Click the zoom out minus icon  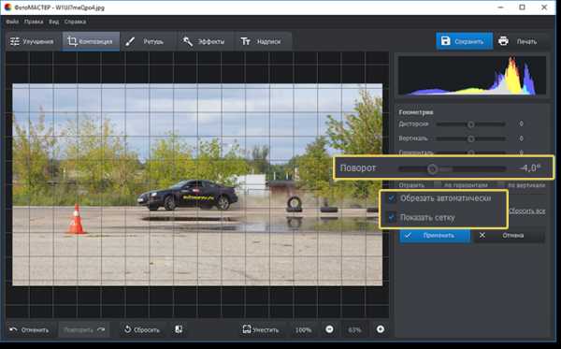click(329, 329)
